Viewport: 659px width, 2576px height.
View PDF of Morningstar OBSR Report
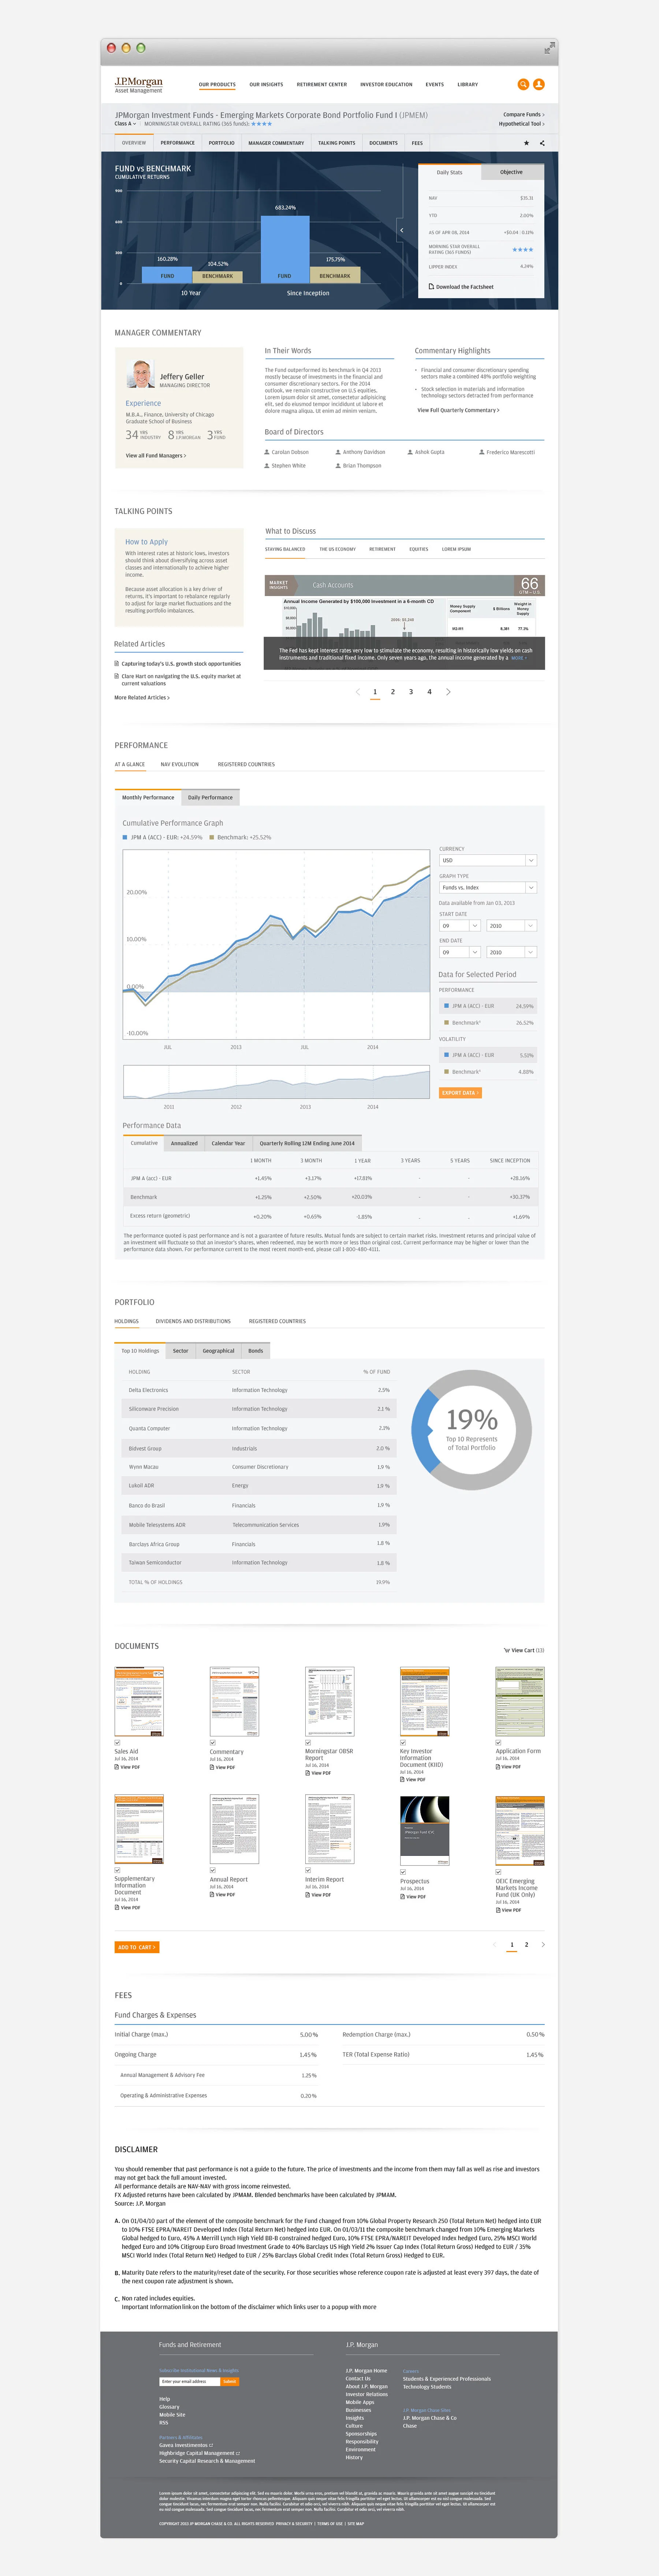pos(318,1773)
